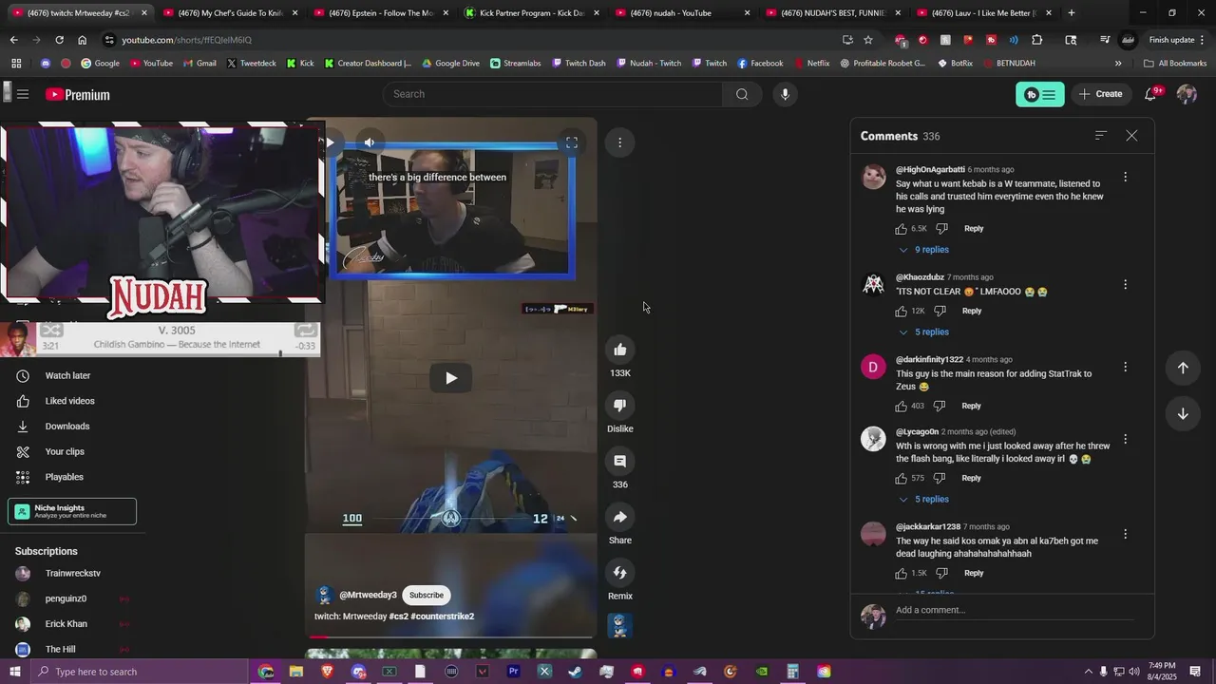Go to previous short with up arrow
1216x684 pixels.
point(1183,368)
